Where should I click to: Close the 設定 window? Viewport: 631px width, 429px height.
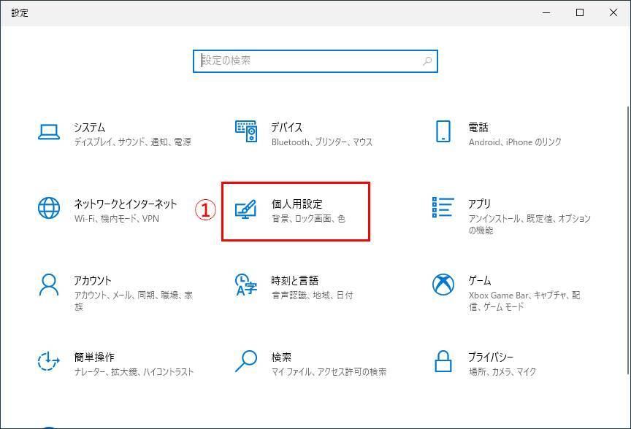[x=613, y=13]
